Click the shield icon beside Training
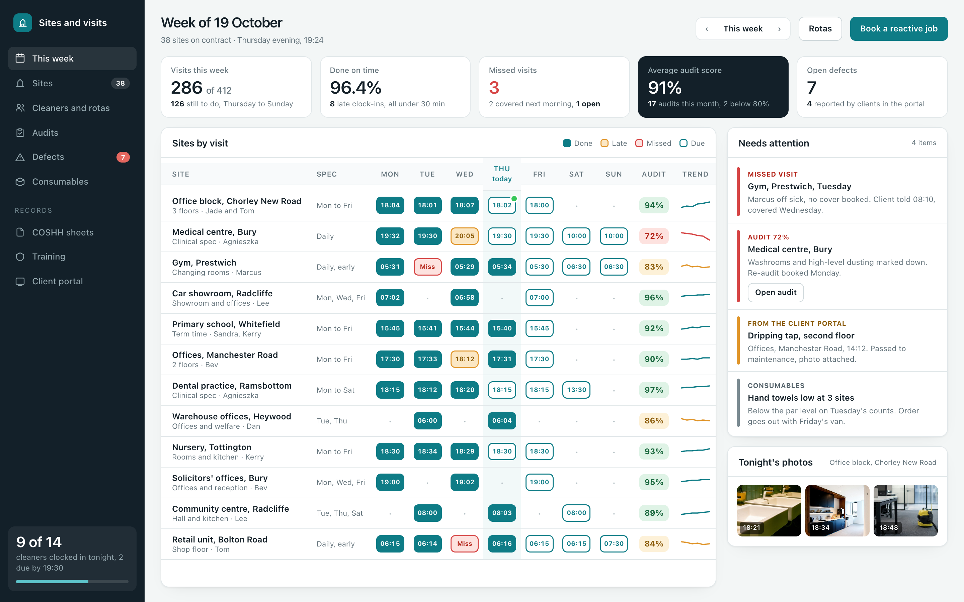Viewport: 964px width, 602px height. tap(20, 257)
